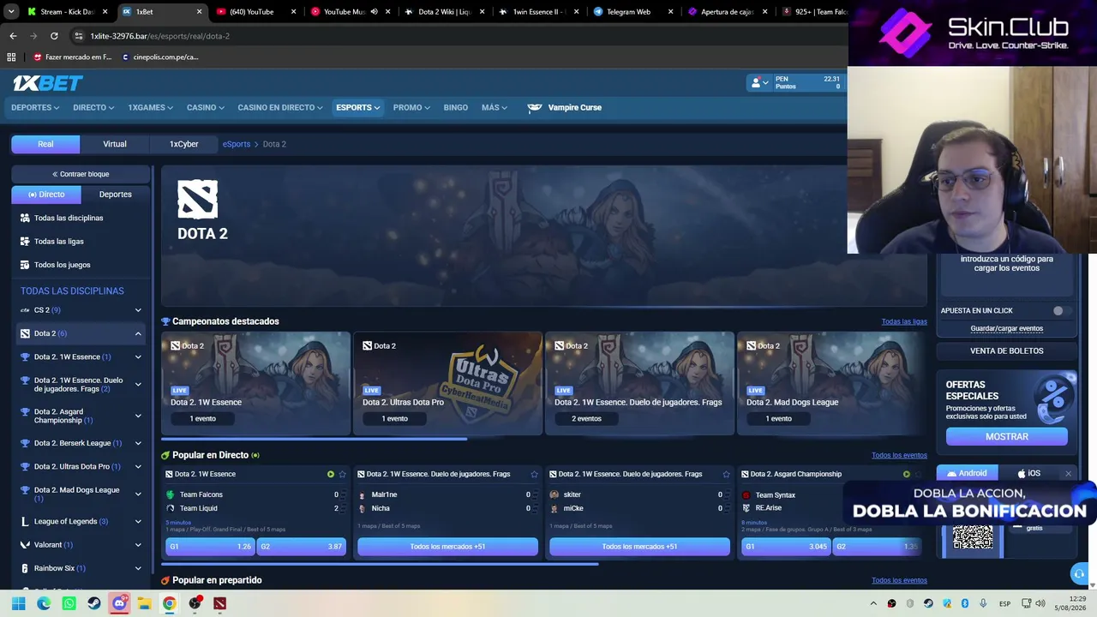
Task: Select the 1xCyber tab
Action: pyautogui.click(x=183, y=144)
